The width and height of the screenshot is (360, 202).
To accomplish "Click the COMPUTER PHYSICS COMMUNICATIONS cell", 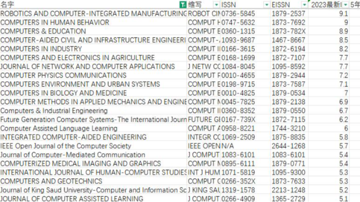I will 93,75.
